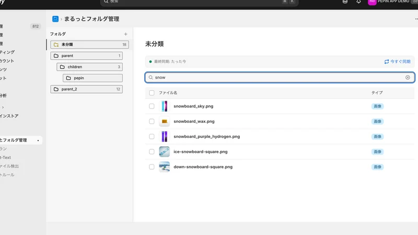
Task: Focus the file search field containing snow
Action: click(280, 77)
